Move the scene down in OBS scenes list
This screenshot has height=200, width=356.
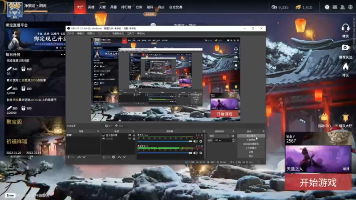(x=84, y=157)
